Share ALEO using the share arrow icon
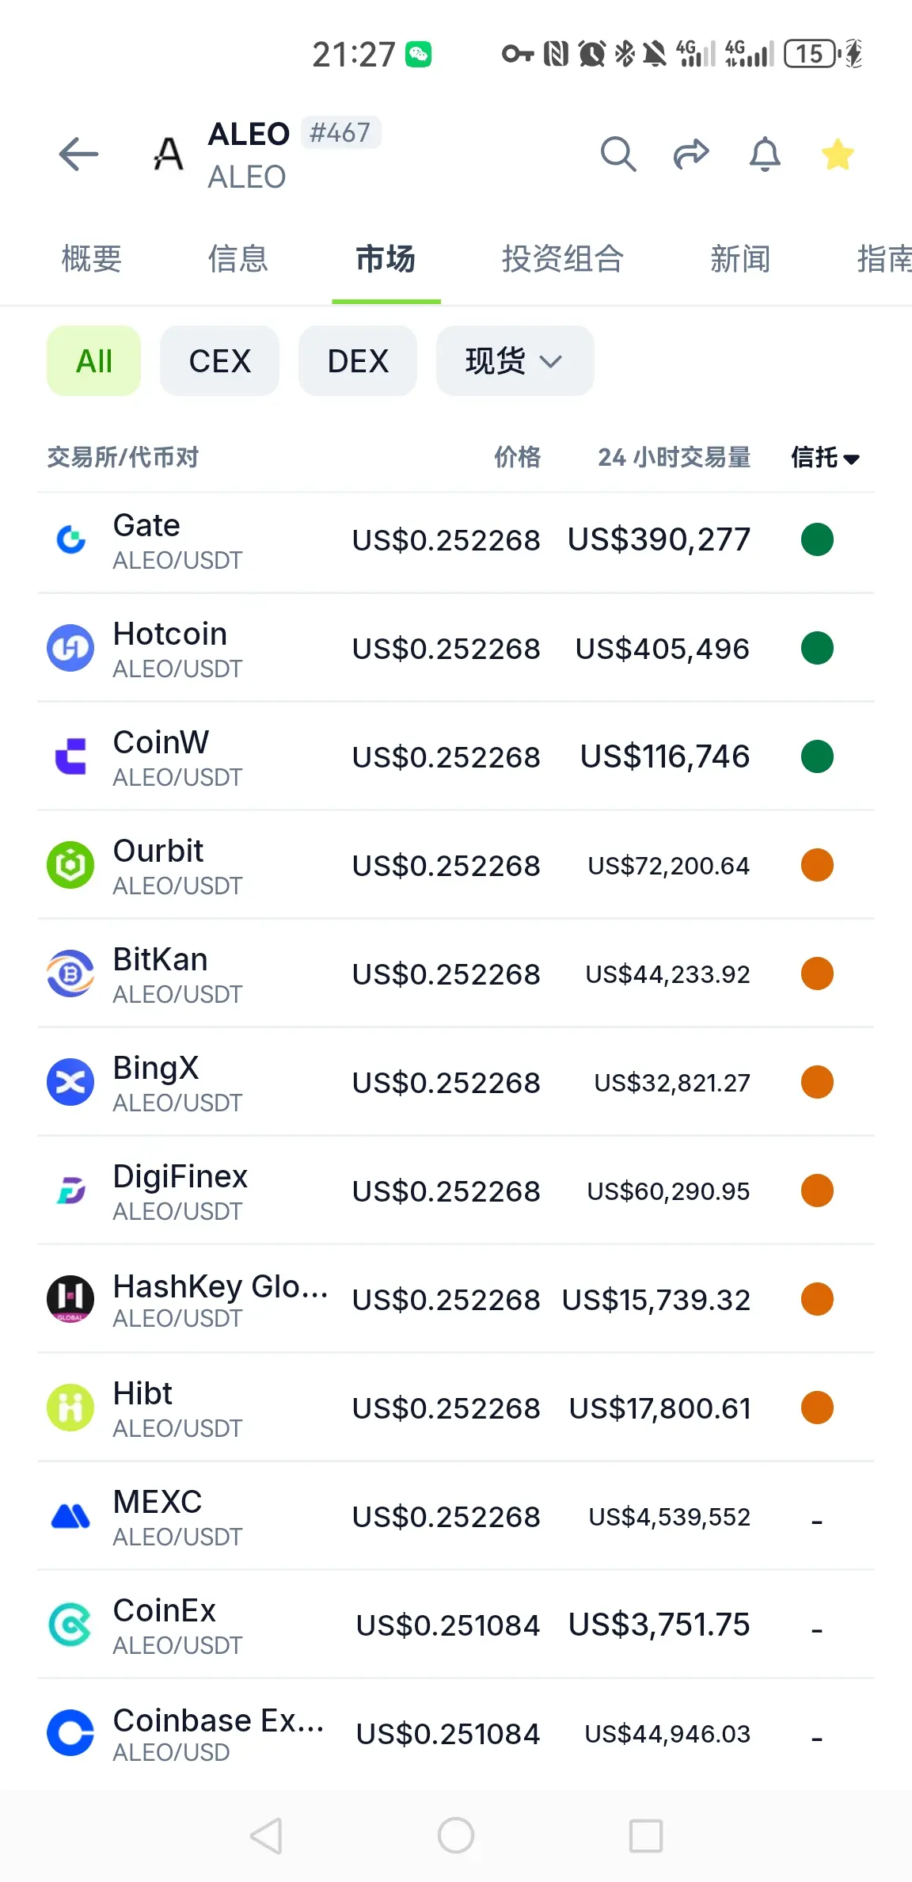 point(691,154)
